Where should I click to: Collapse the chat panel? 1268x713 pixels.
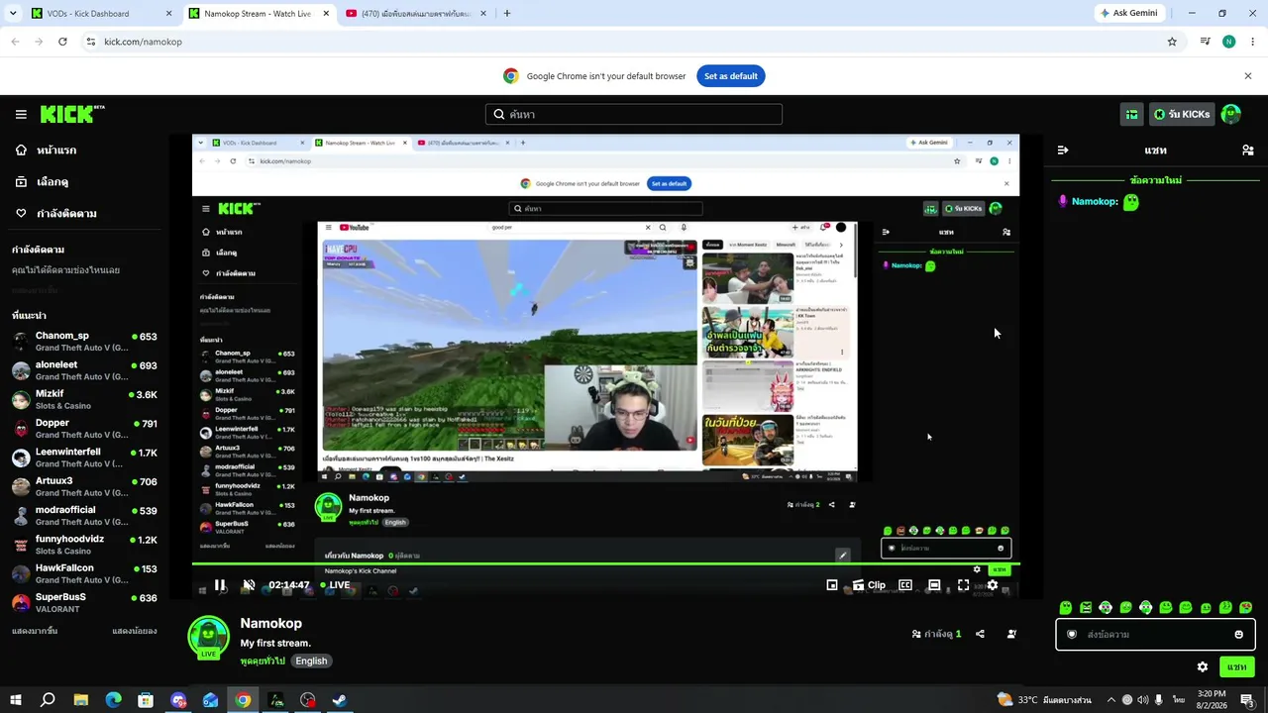click(1063, 151)
